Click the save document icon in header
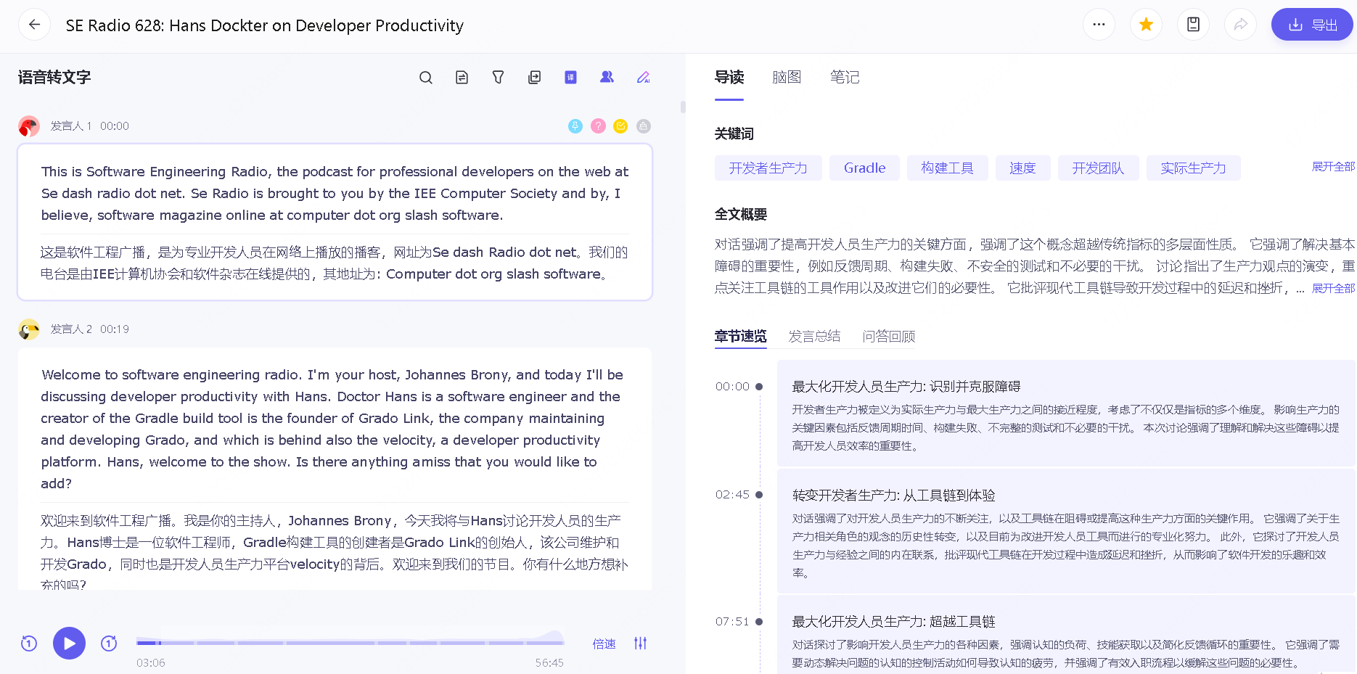The width and height of the screenshot is (1357, 674). pos(1193,25)
